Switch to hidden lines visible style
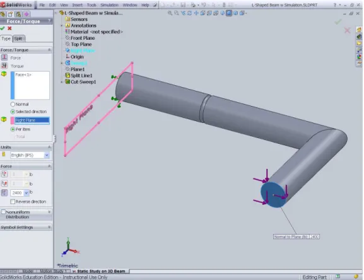The width and height of the screenshot is (364, 280). tap(209, 13)
